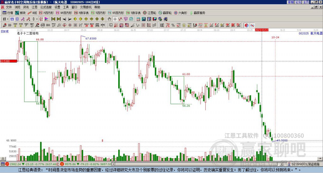Expand the 日 period dropdown
The width and height of the screenshot is (323, 173).
pyautogui.click(x=6, y=19)
